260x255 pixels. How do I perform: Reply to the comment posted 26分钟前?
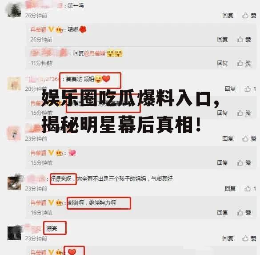228,16
